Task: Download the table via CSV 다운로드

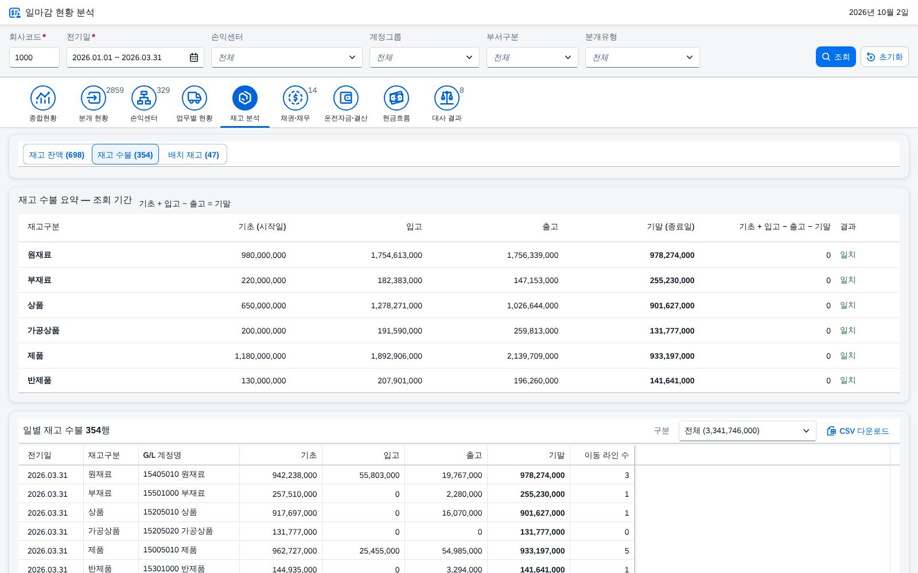Action: pos(858,431)
